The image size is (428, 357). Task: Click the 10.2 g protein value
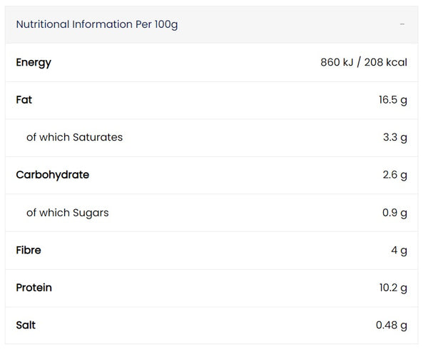(x=393, y=288)
